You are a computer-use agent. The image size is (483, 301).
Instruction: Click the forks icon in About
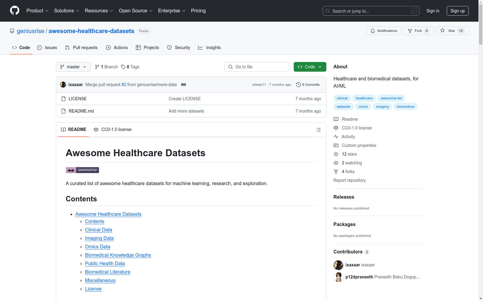pyautogui.click(x=336, y=172)
